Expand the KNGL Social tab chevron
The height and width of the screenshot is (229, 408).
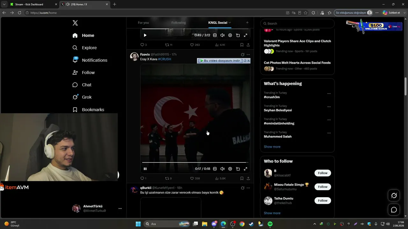229,23
